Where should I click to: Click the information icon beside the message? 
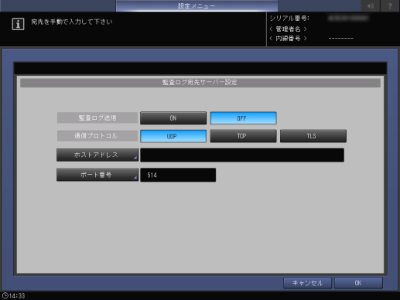click(18, 24)
